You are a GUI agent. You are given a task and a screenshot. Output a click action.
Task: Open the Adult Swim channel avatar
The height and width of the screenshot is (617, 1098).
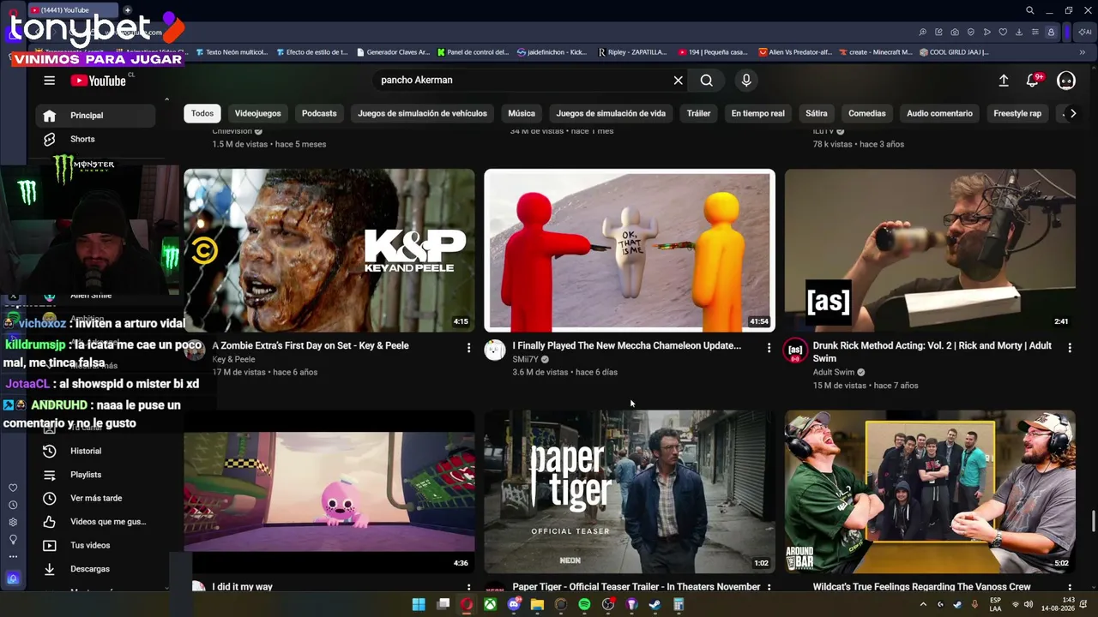pyautogui.click(x=795, y=350)
